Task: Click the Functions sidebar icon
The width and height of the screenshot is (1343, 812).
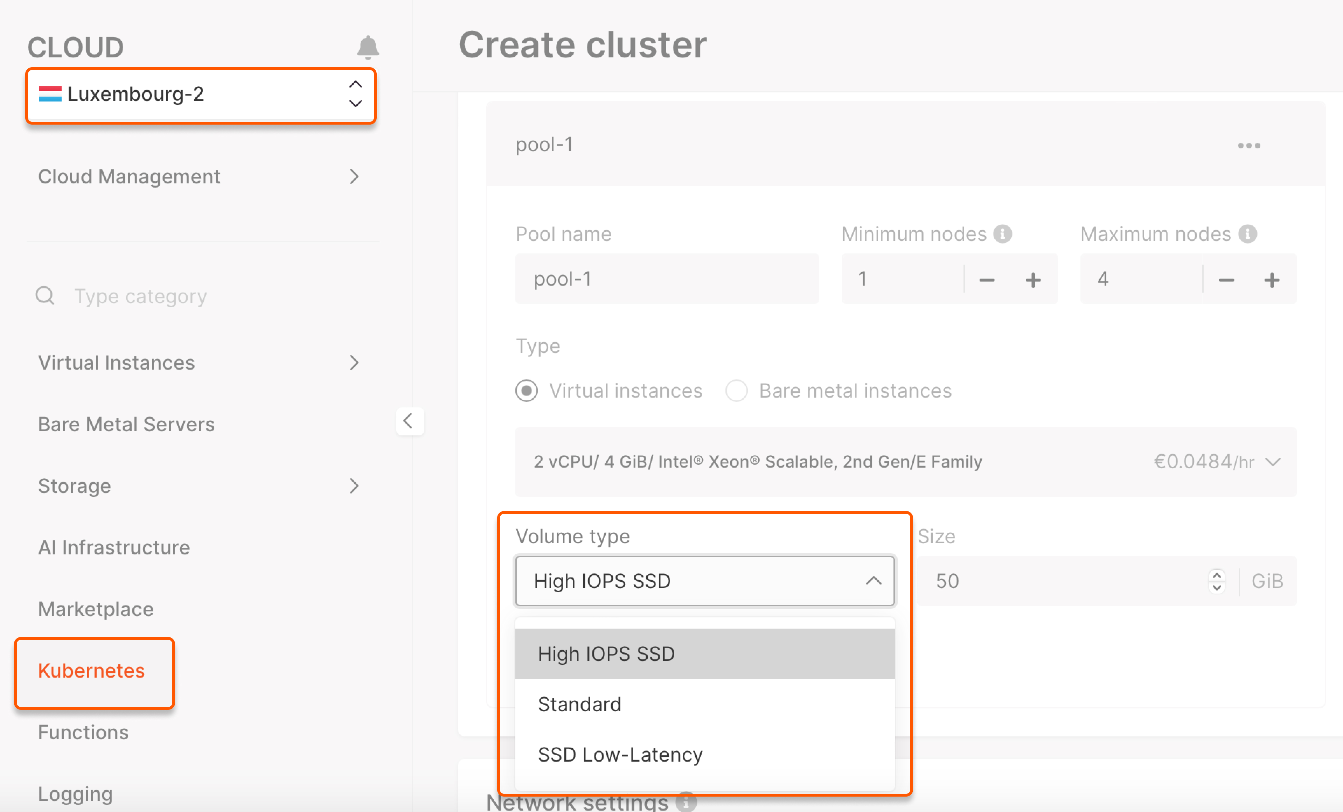Action: tap(83, 731)
